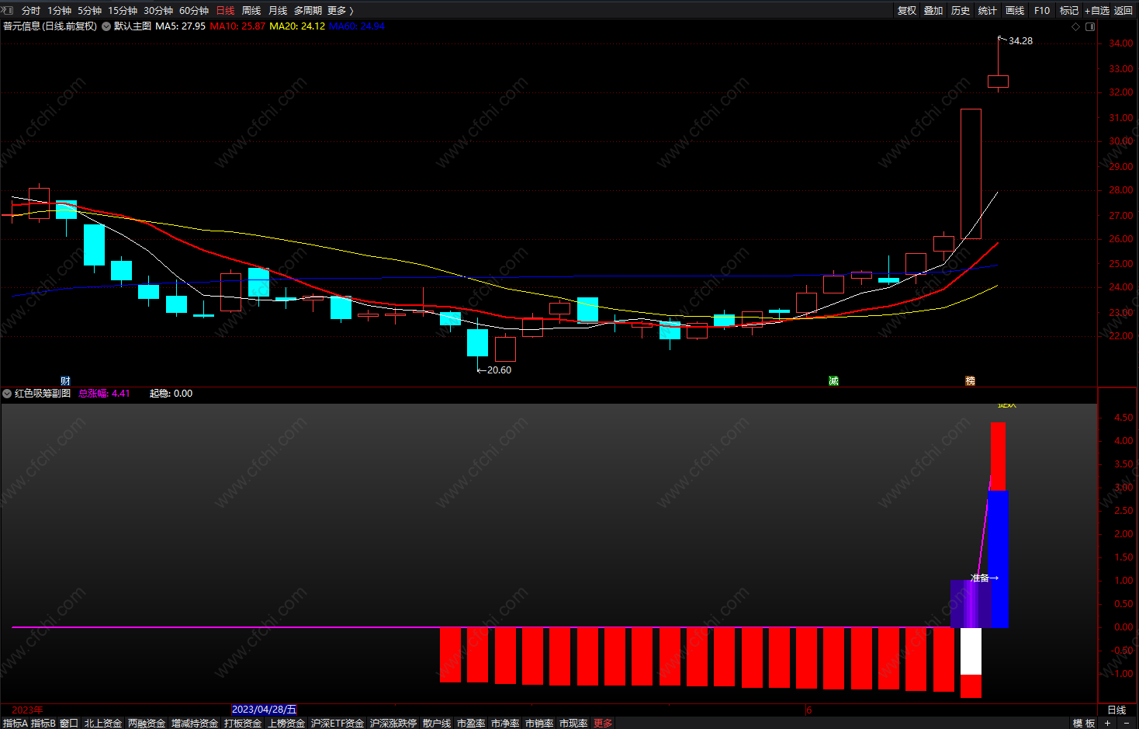1139x729 pixels.
Task: Click the 20.60 low price label
Action: tap(499, 370)
